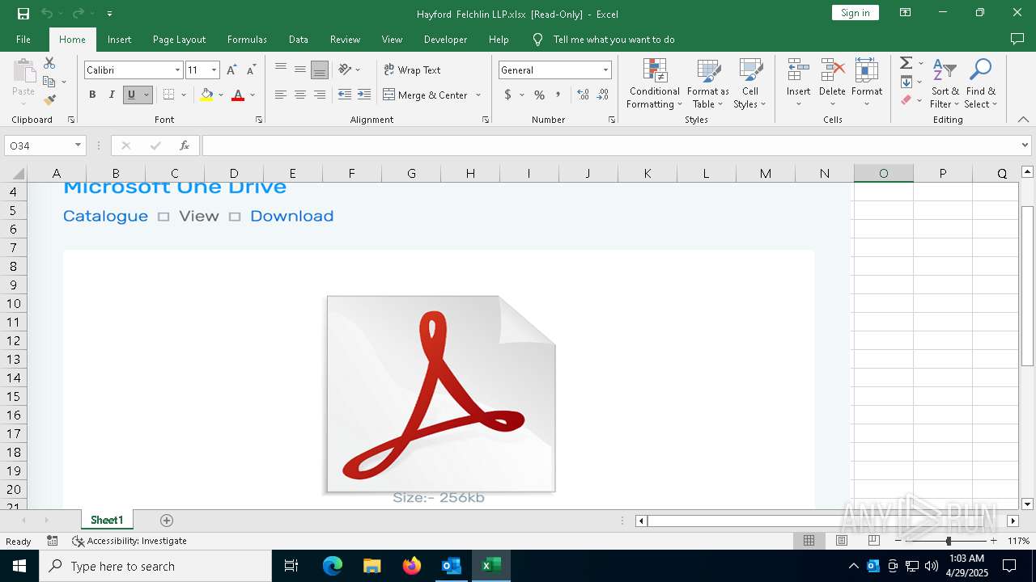
Task: Click the Clear eraser icon
Action: pos(906,100)
